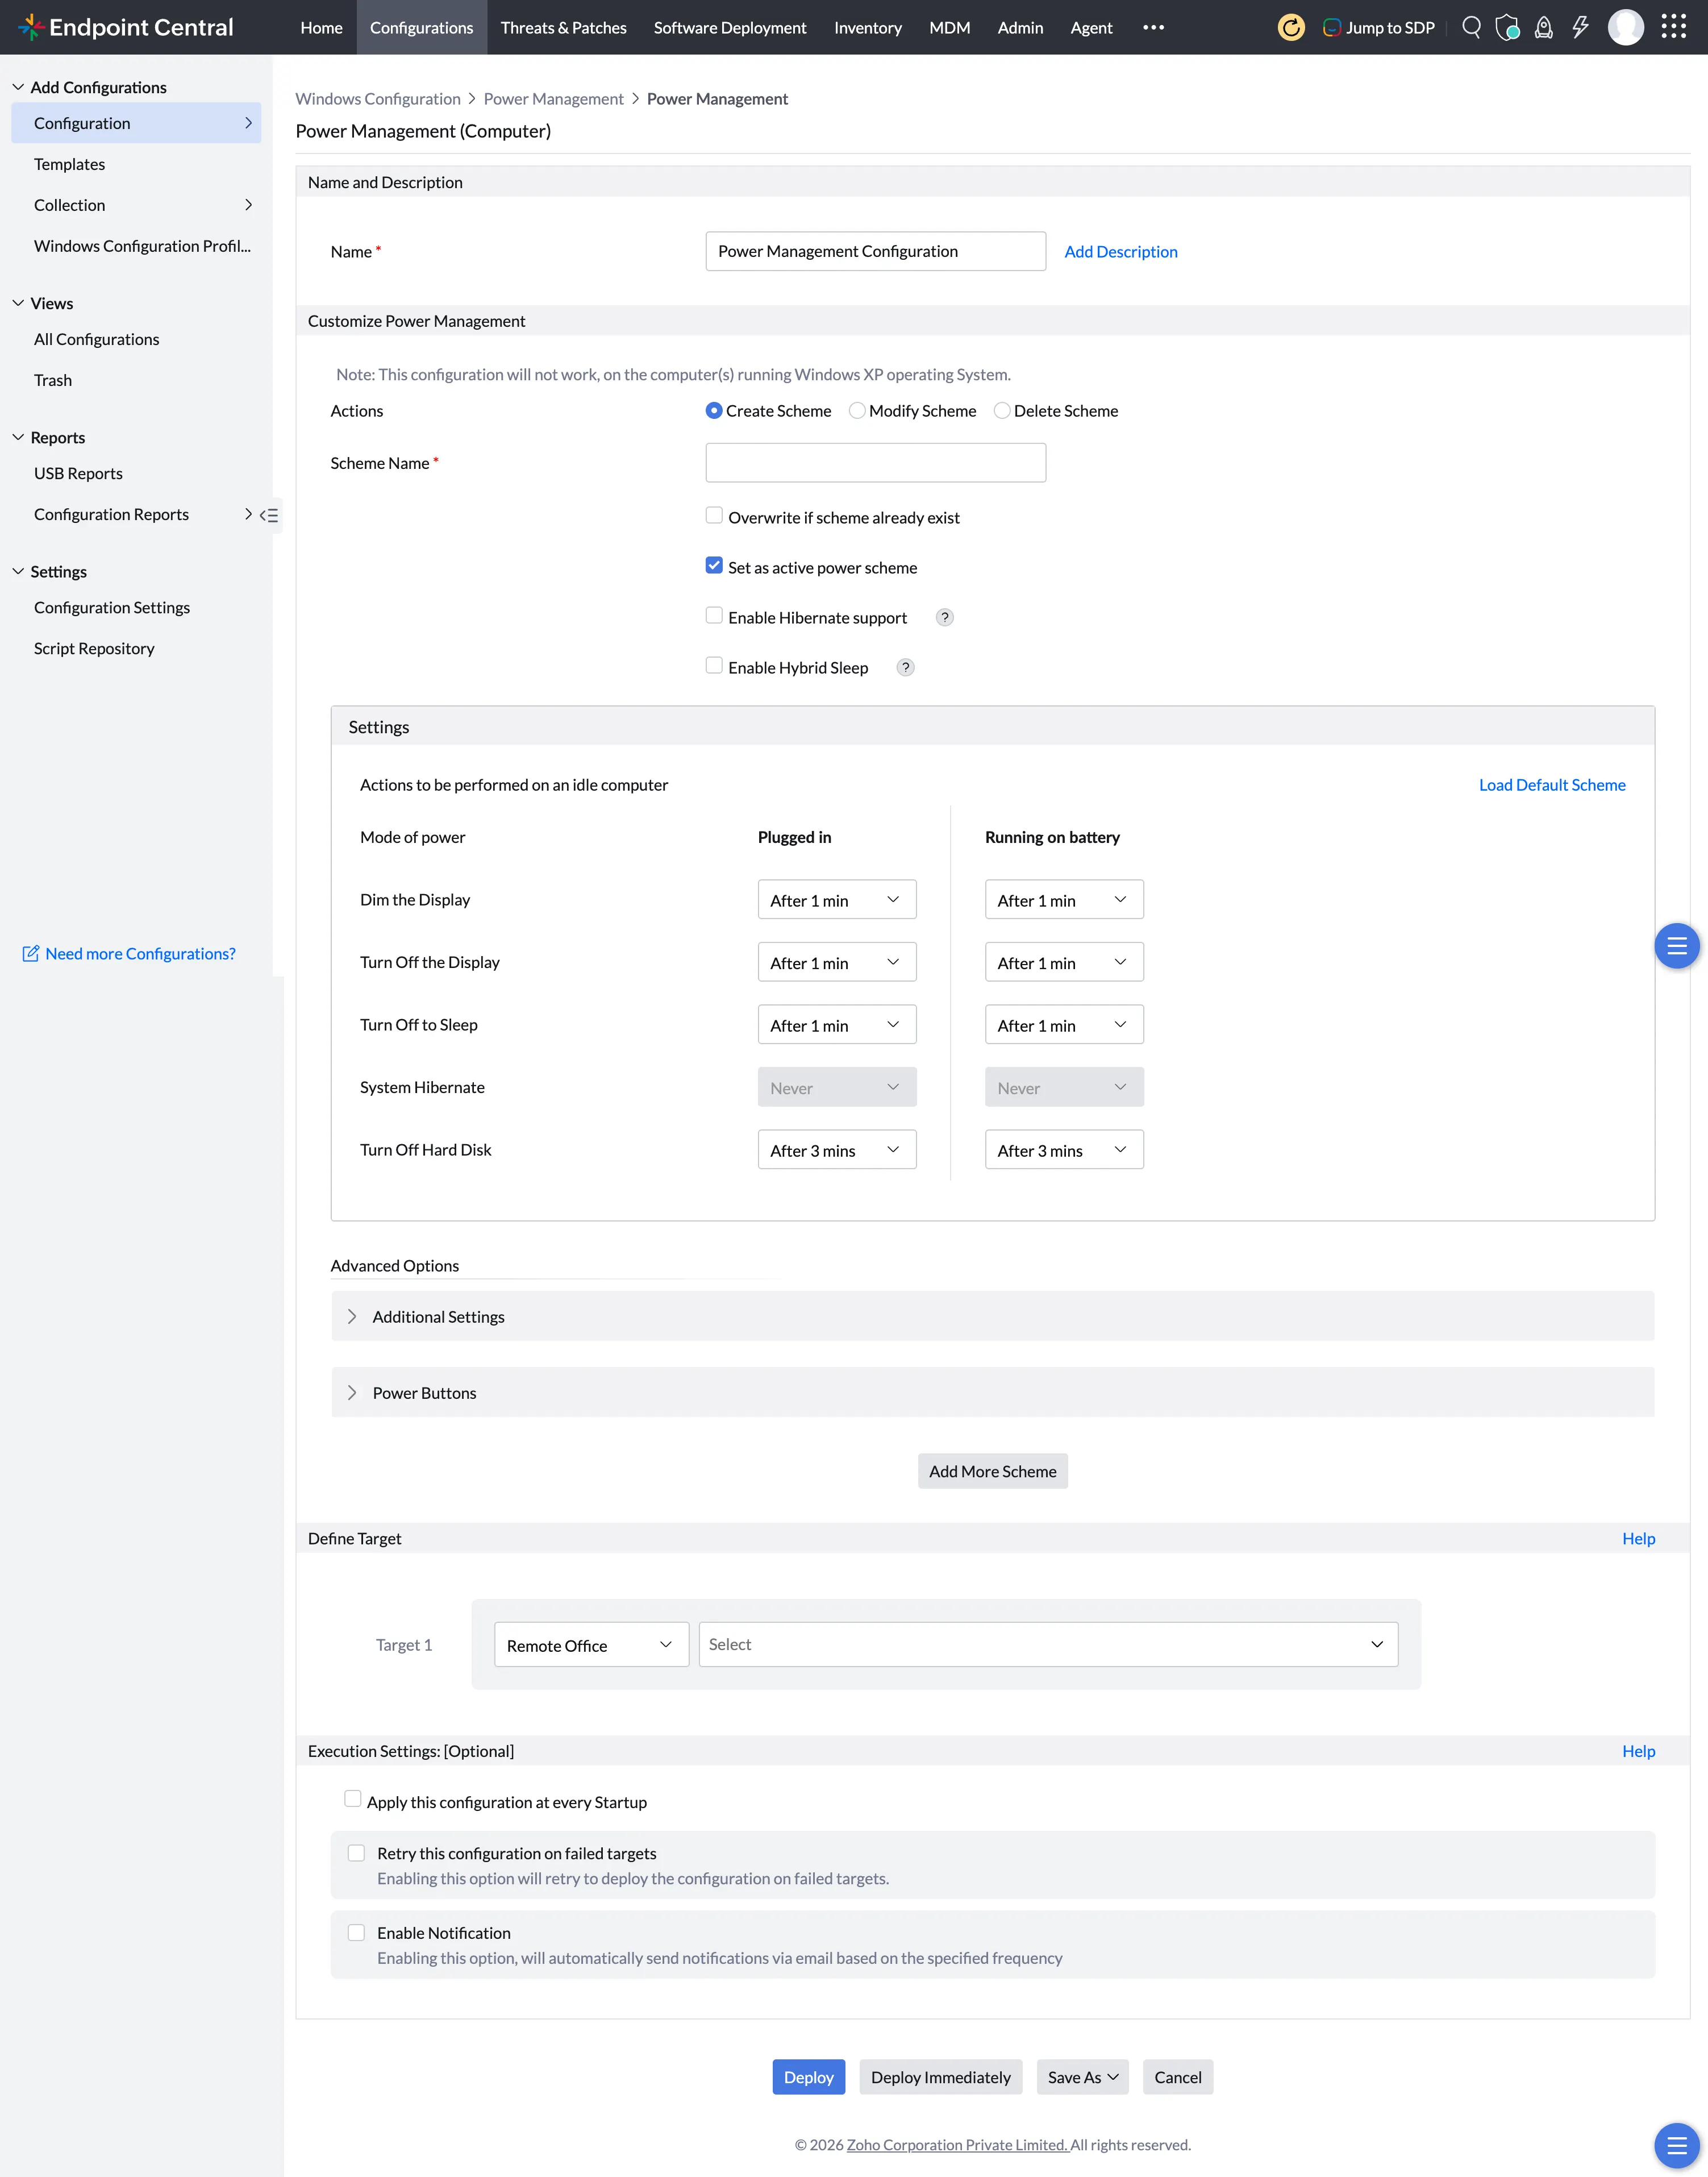The image size is (1708, 2177).
Task: Collapse the Add Configurations sidebar group
Action: (18, 87)
